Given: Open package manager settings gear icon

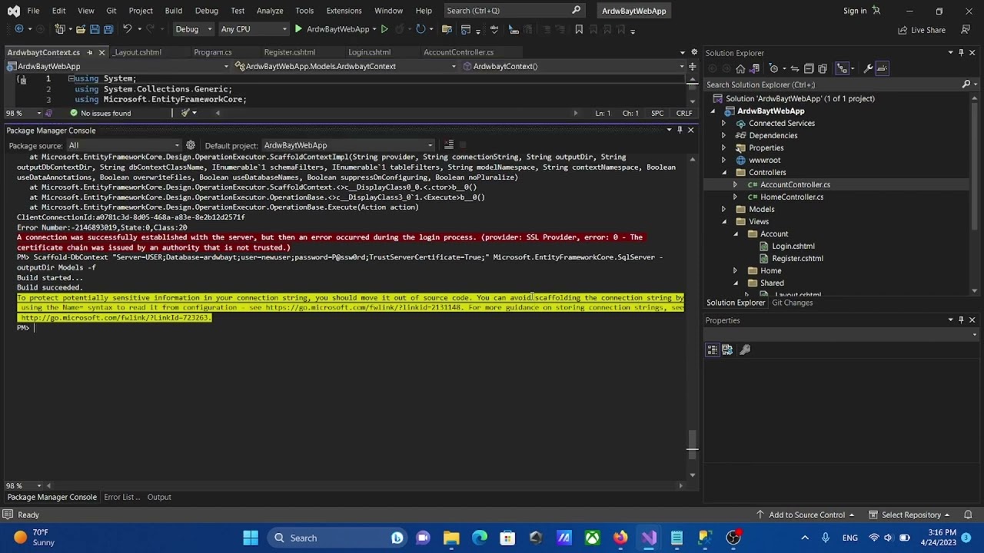Looking at the screenshot, I should (x=191, y=145).
